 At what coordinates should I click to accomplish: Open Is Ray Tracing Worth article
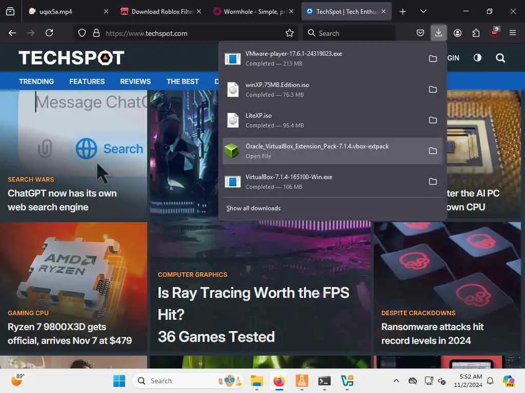[x=253, y=315]
